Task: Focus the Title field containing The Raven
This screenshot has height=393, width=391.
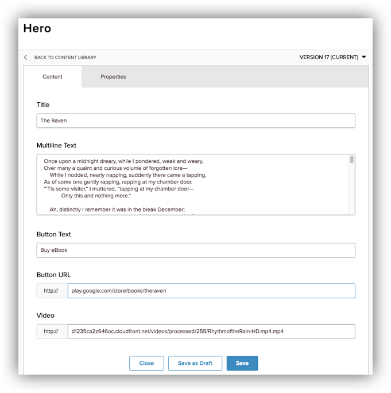Action: (195, 120)
